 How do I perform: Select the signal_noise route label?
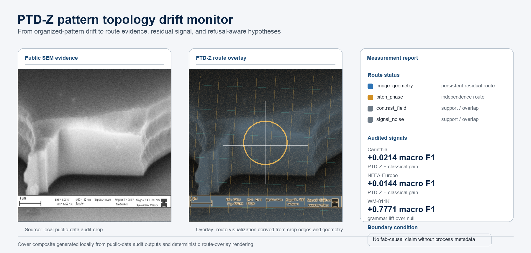tap(390, 119)
